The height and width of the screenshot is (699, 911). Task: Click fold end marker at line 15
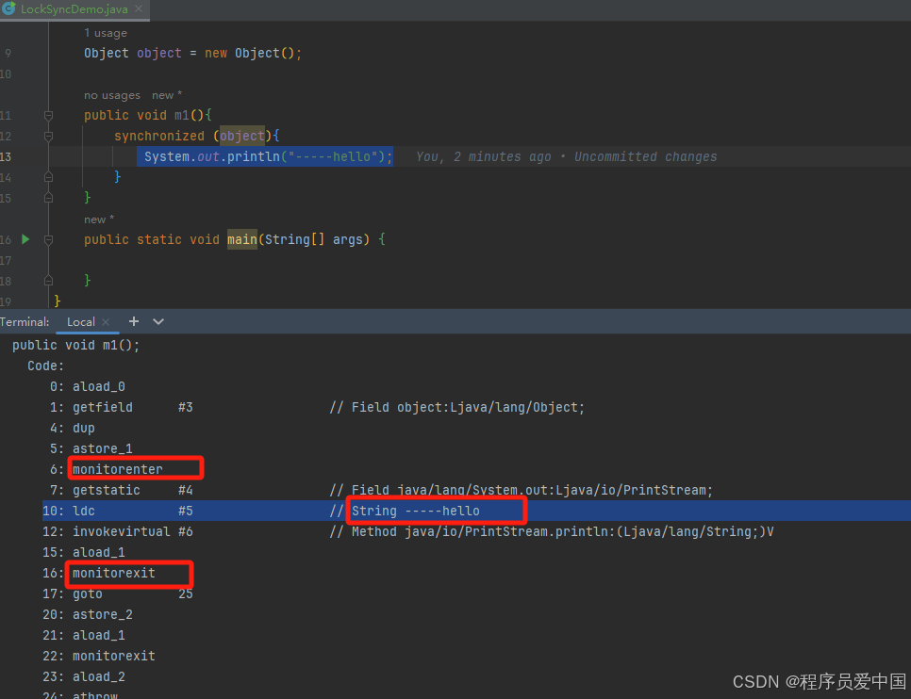pyautogui.click(x=49, y=198)
